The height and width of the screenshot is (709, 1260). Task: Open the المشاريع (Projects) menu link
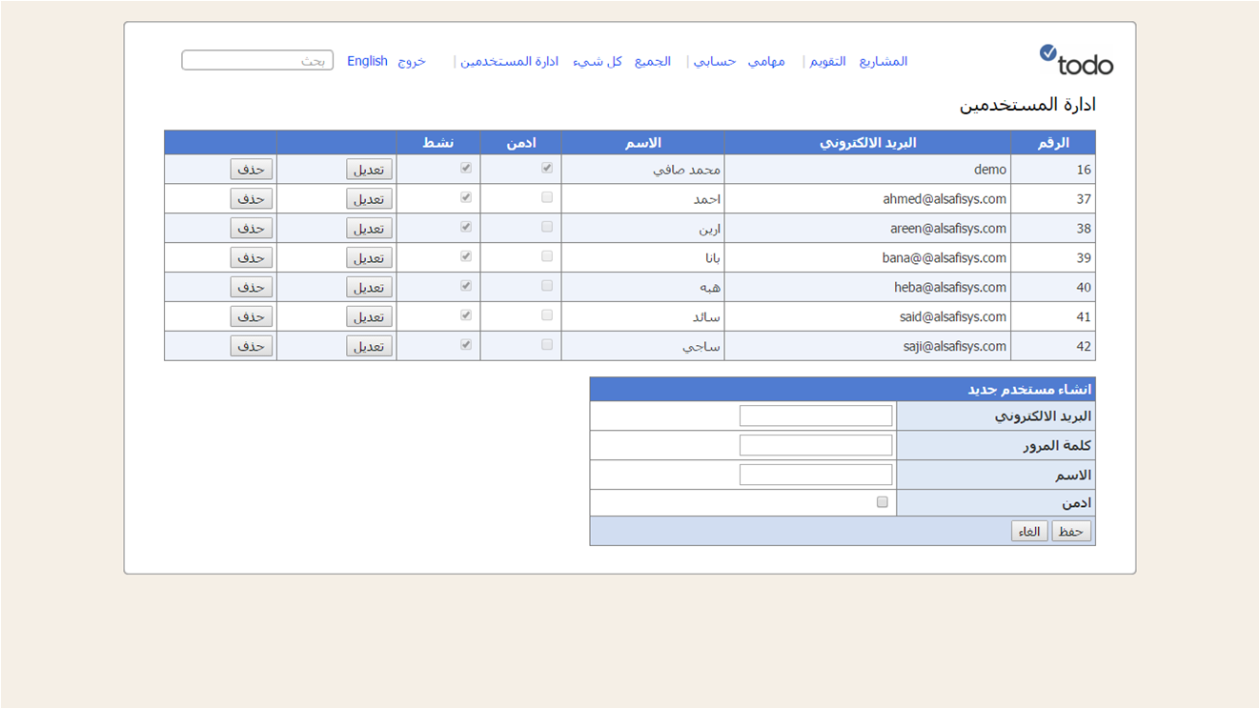click(883, 61)
